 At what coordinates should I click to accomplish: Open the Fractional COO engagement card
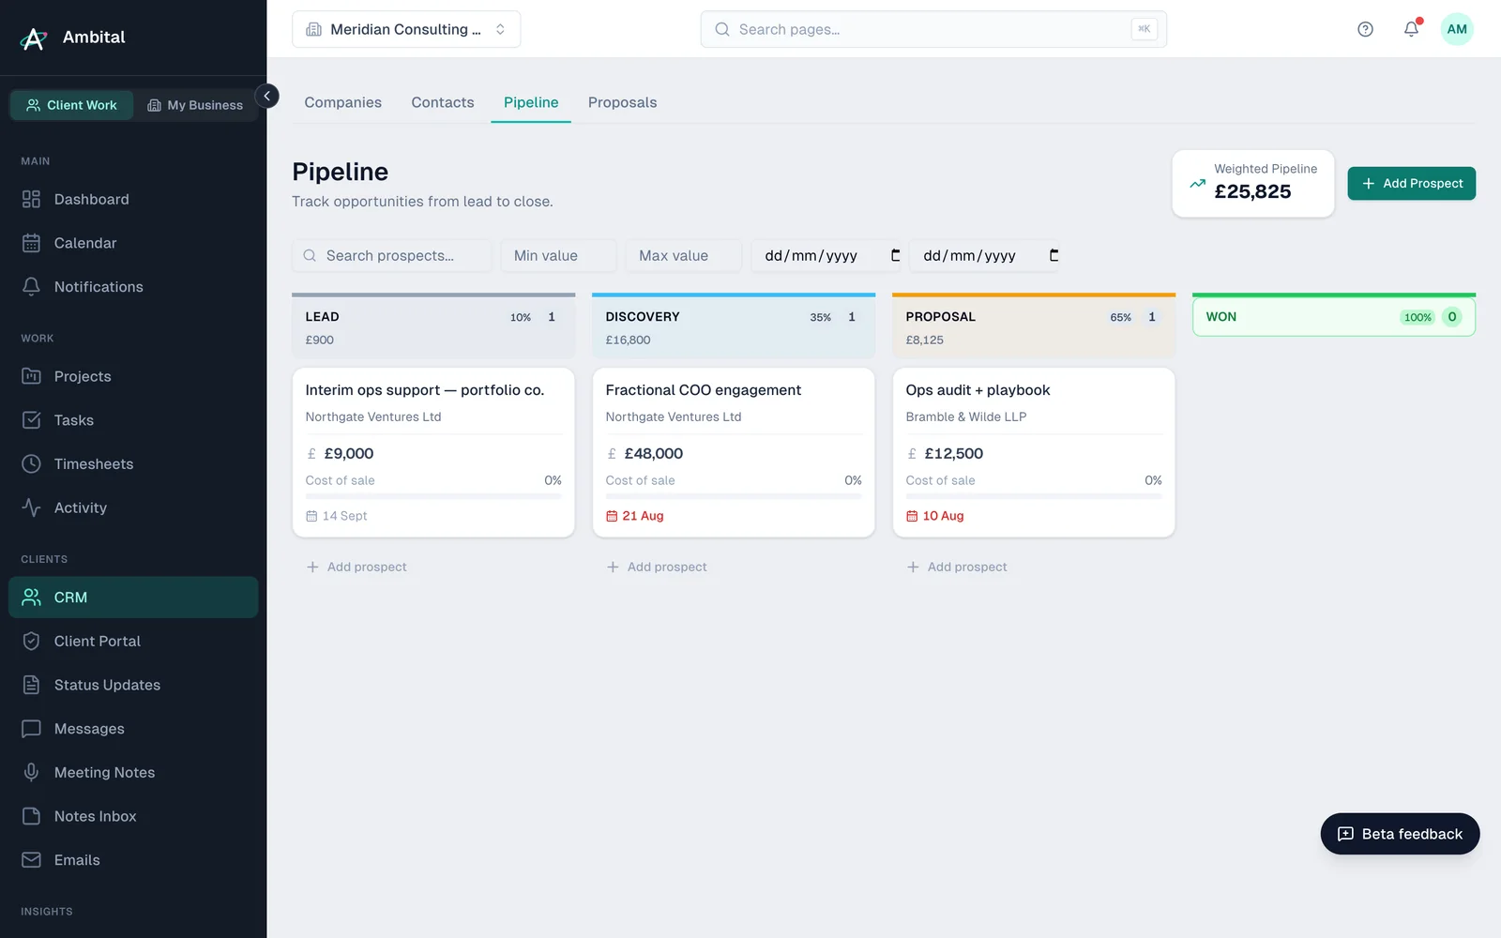734,452
